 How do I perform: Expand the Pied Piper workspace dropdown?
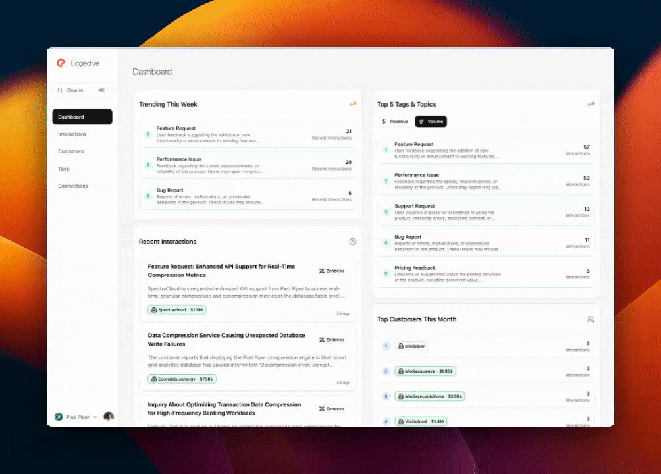coord(95,417)
